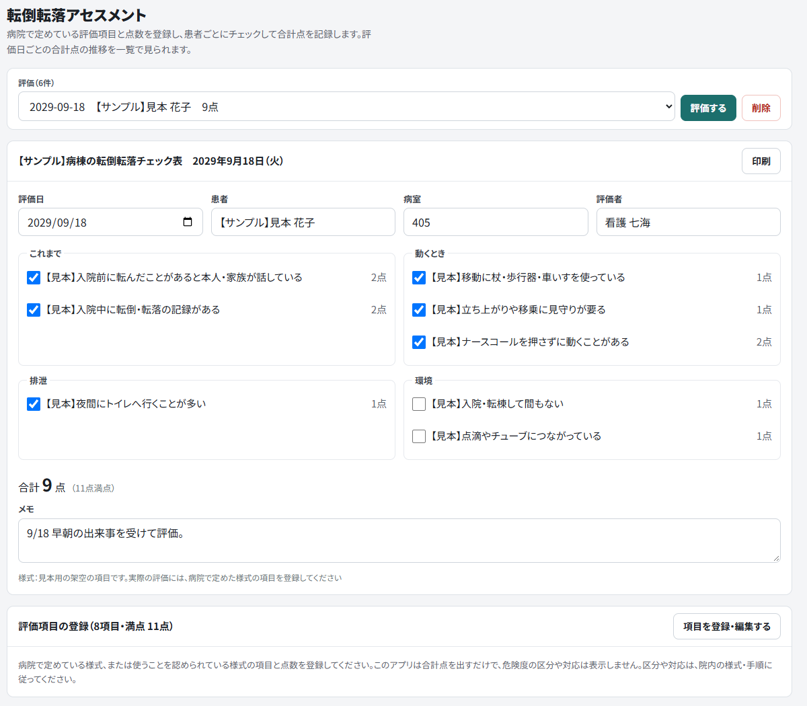Viewport: 807px width, 706px height.
Task: Click the 動くとき group label
Action: point(430,253)
